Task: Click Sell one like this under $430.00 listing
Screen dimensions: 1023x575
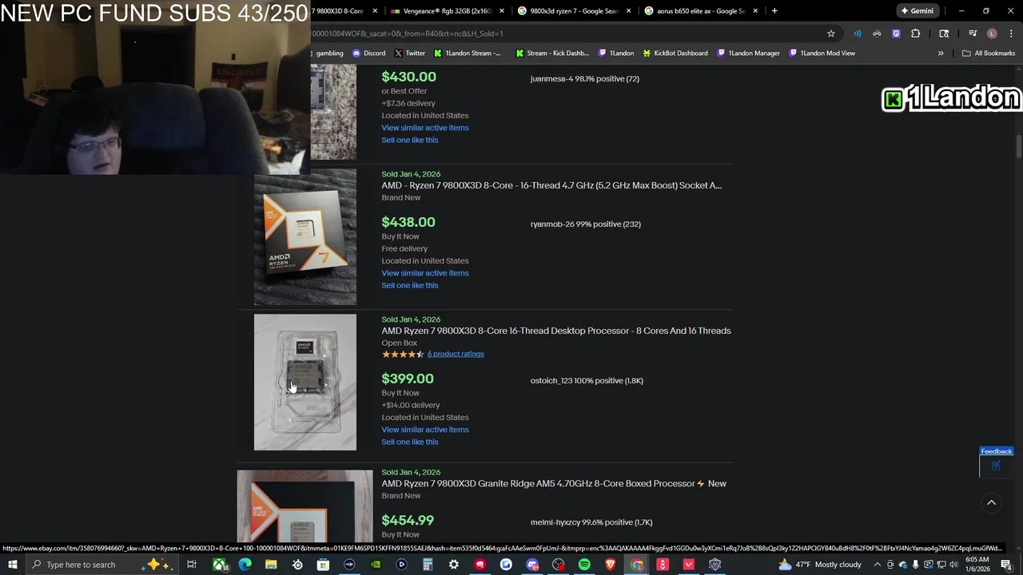Action: 410,140
